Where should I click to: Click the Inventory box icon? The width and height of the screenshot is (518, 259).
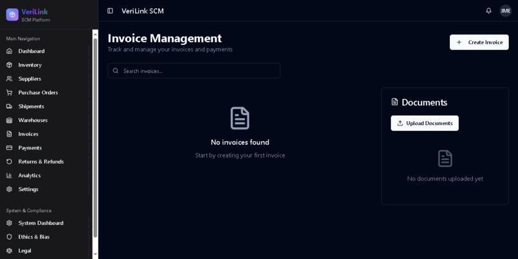9,65
